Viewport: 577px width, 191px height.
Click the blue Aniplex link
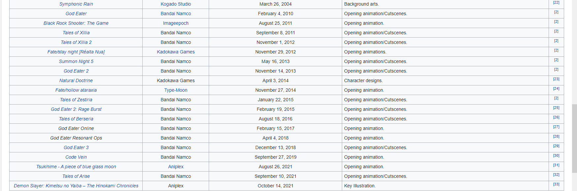tap(176, 167)
